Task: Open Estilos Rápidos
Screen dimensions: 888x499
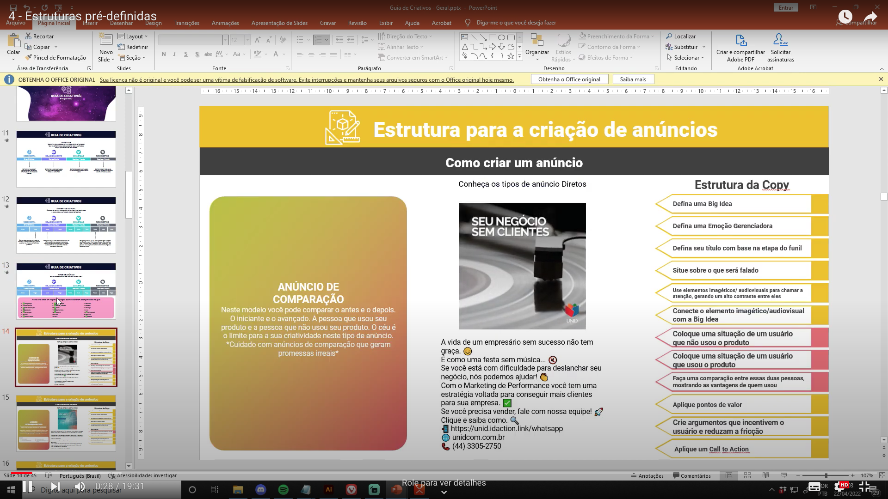Action: [563, 46]
